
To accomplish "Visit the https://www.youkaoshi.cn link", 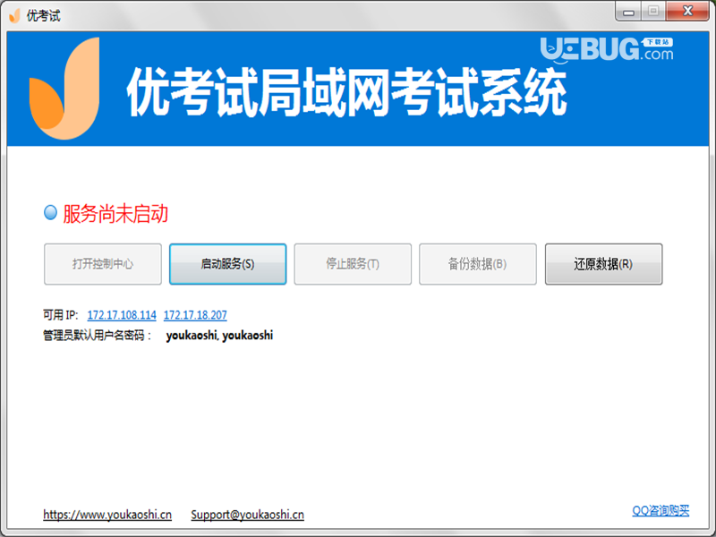I will coord(107,515).
